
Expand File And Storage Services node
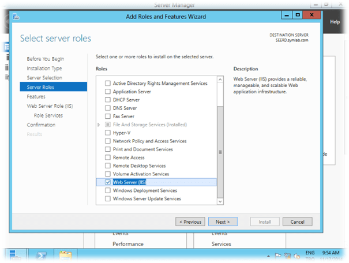click(99, 125)
